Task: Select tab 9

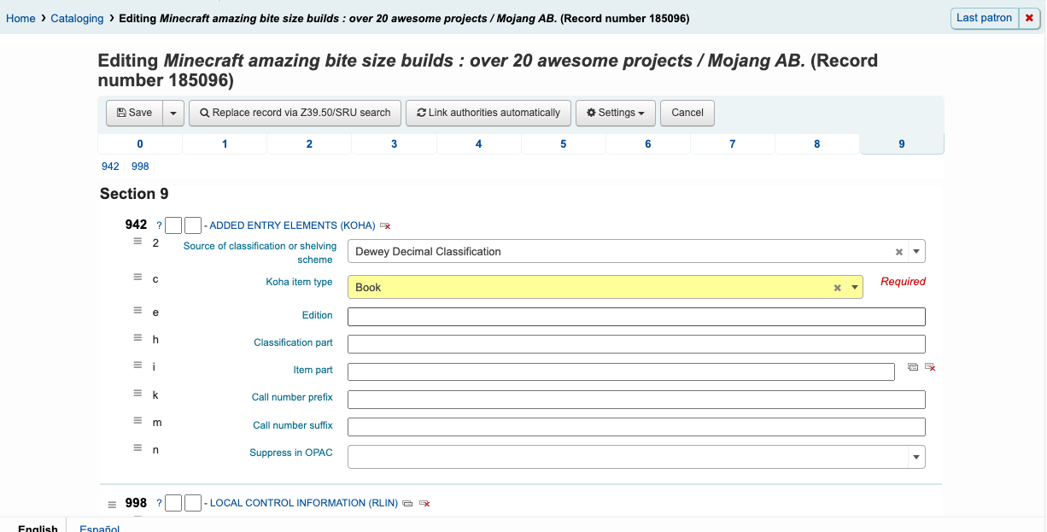Action: 902,144
